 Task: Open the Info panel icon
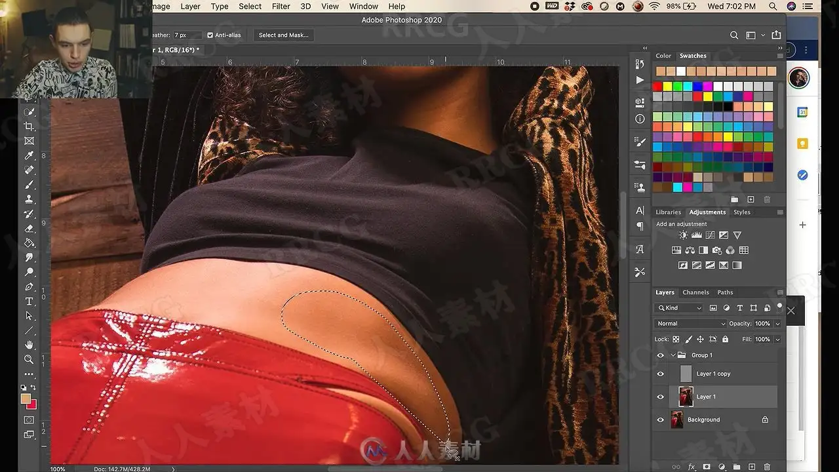[x=640, y=119]
